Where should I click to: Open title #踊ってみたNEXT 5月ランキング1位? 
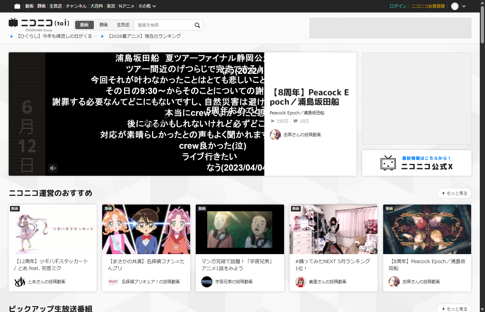(333, 265)
